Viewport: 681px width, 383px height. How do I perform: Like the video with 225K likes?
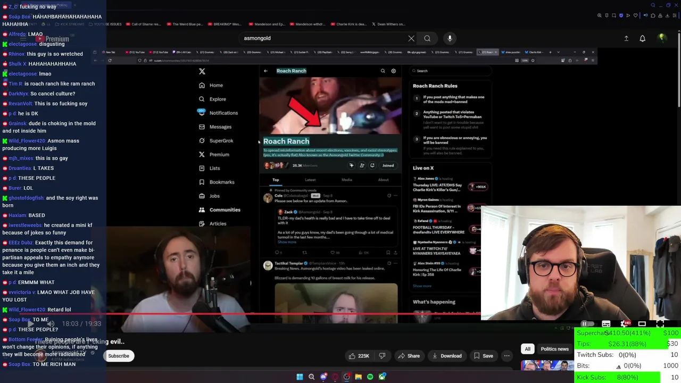[359, 356]
